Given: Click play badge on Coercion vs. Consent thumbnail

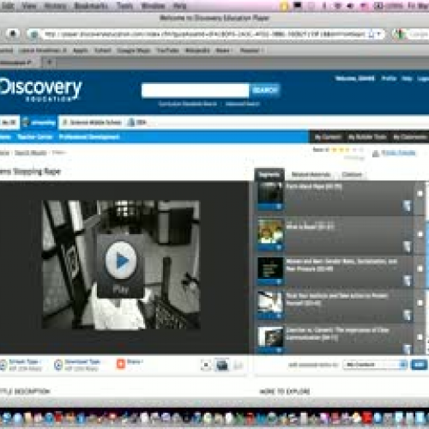Looking at the screenshot, I should pyautogui.click(x=279, y=350).
